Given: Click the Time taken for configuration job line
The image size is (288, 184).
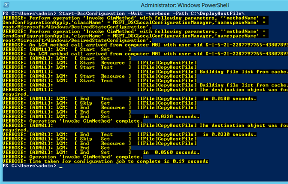Looking at the screenshot, I should [x=105, y=161].
